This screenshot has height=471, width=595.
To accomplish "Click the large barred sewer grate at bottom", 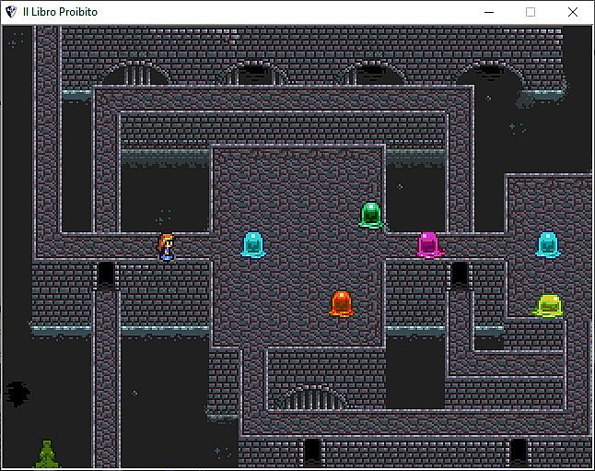I will tap(315, 397).
